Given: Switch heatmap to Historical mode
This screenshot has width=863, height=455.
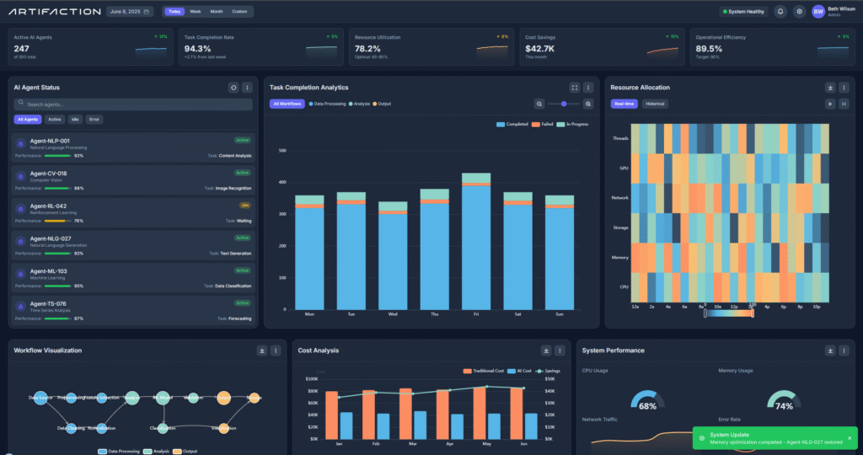Looking at the screenshot, I should click(655, 104).
